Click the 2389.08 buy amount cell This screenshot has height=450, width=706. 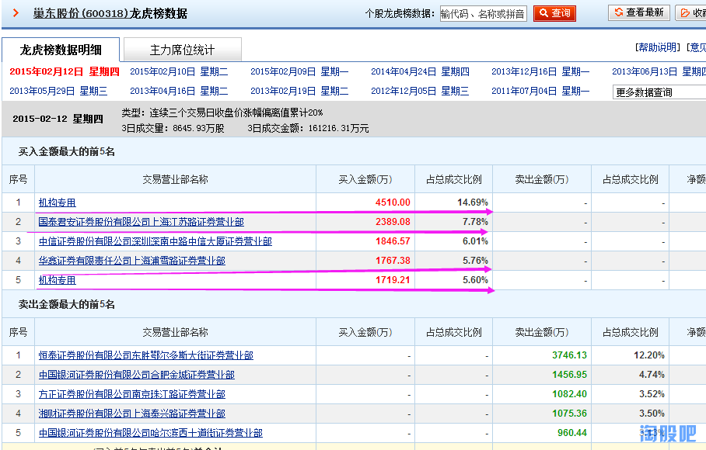(x=365, y=222)
